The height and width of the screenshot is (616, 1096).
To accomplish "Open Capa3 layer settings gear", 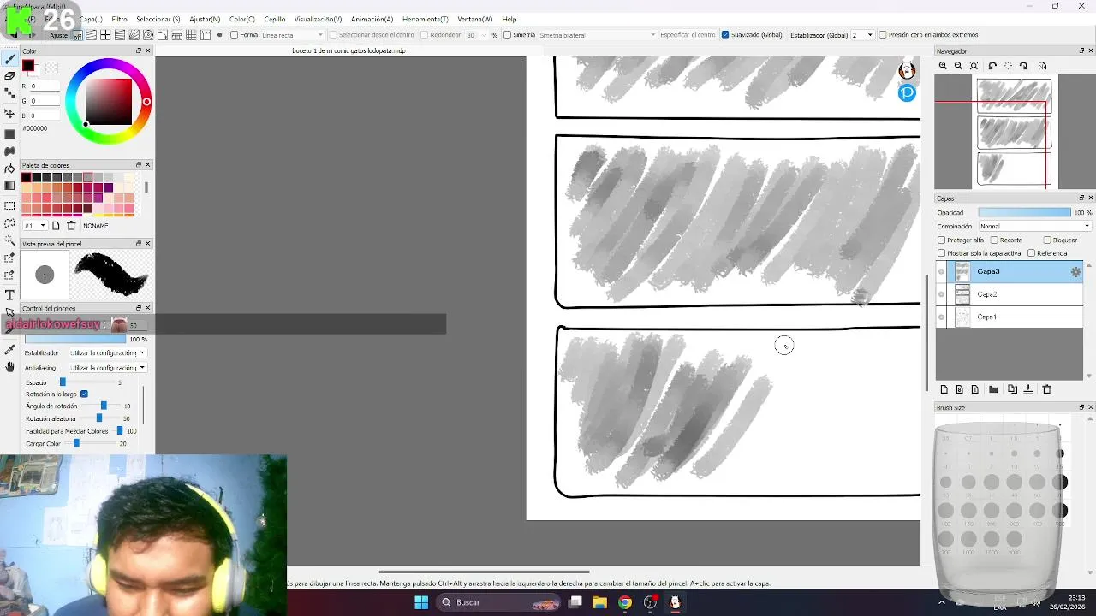I will 1075,272.
